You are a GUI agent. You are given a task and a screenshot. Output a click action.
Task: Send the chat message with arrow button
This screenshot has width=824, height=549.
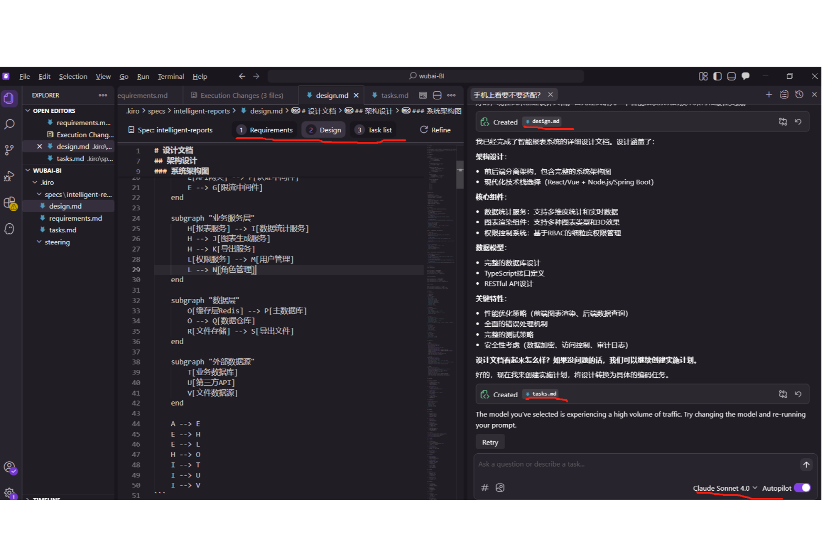pyautogui.click(x=806, y=464)
